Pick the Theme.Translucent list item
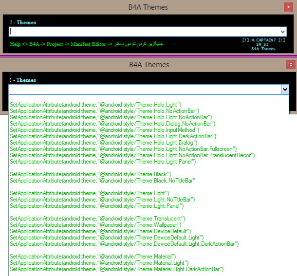297x276 pixels. [x=98, y=219]
